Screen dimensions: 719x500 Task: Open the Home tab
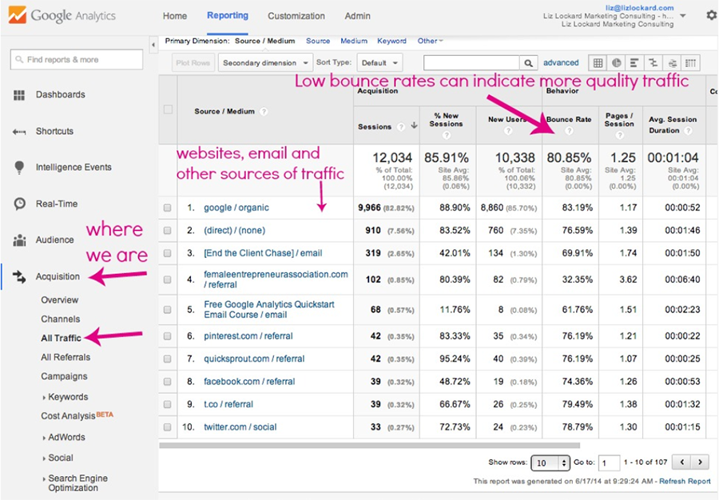click(x=175, y=16)
